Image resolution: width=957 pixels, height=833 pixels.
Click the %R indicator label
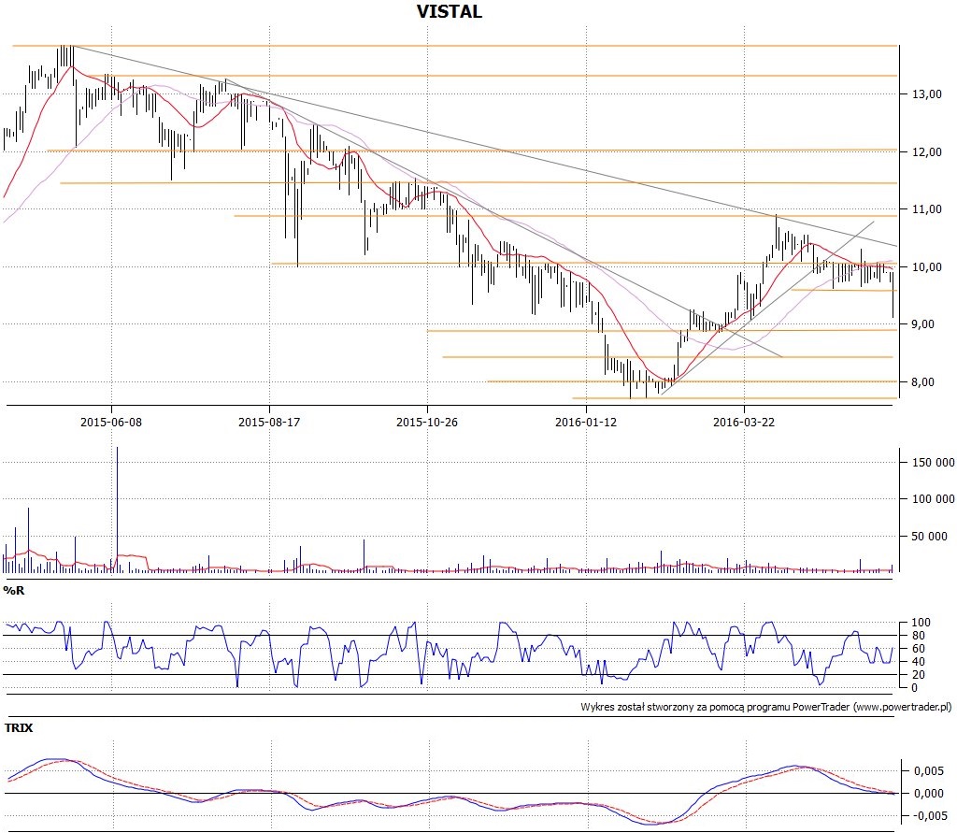[13, 591]
